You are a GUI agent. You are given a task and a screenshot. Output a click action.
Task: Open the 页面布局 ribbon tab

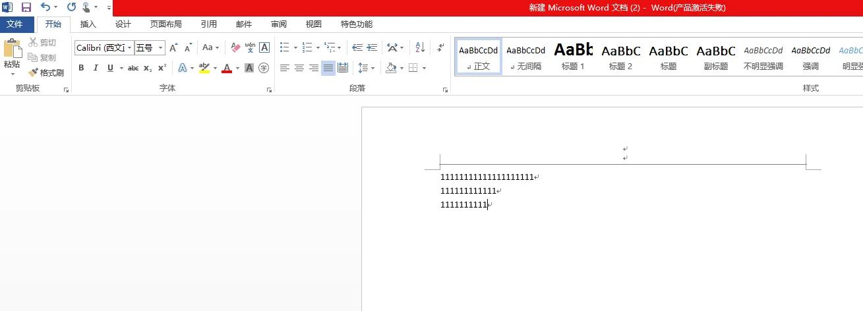(x=165, y=24)
